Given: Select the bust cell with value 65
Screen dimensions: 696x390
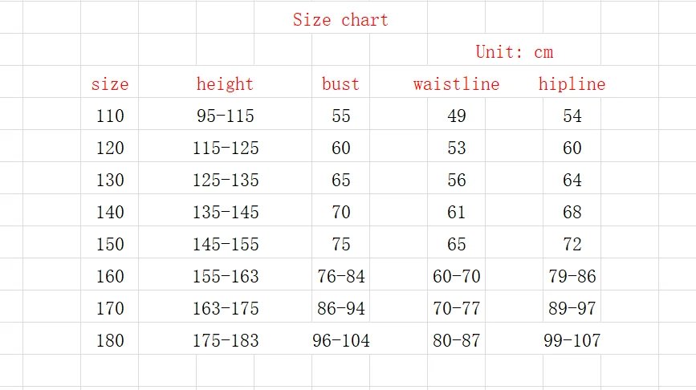Looking at the screenshot, I should pos(340,180).
